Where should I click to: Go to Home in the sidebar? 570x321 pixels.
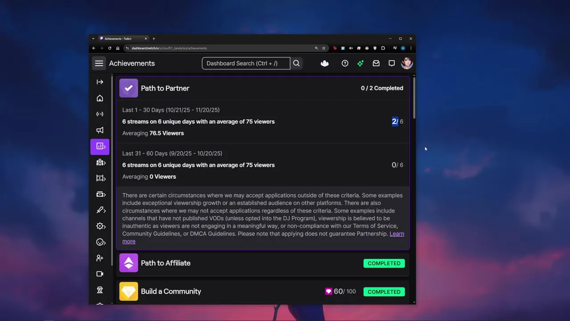point(100,98)
